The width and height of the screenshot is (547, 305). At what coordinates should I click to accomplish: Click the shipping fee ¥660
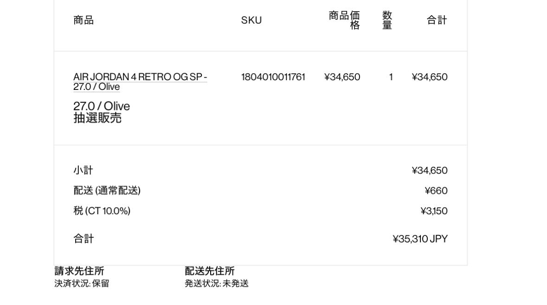click(x=436, y=191)
